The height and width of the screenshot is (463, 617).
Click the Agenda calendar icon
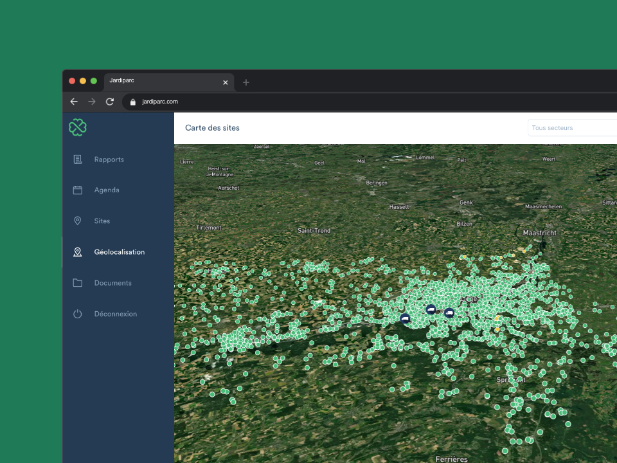pyautogui.click(x=78, y=190)
